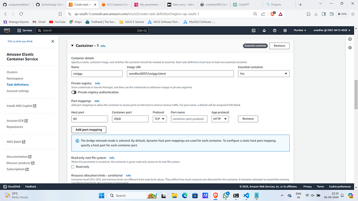Screen dimensions: 358x201
Task: Open the AWS support help icon
Action: [275, 30]
